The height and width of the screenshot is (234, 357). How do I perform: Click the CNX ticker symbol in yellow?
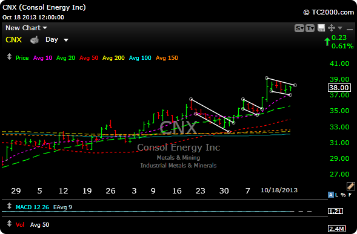(14, 40)
